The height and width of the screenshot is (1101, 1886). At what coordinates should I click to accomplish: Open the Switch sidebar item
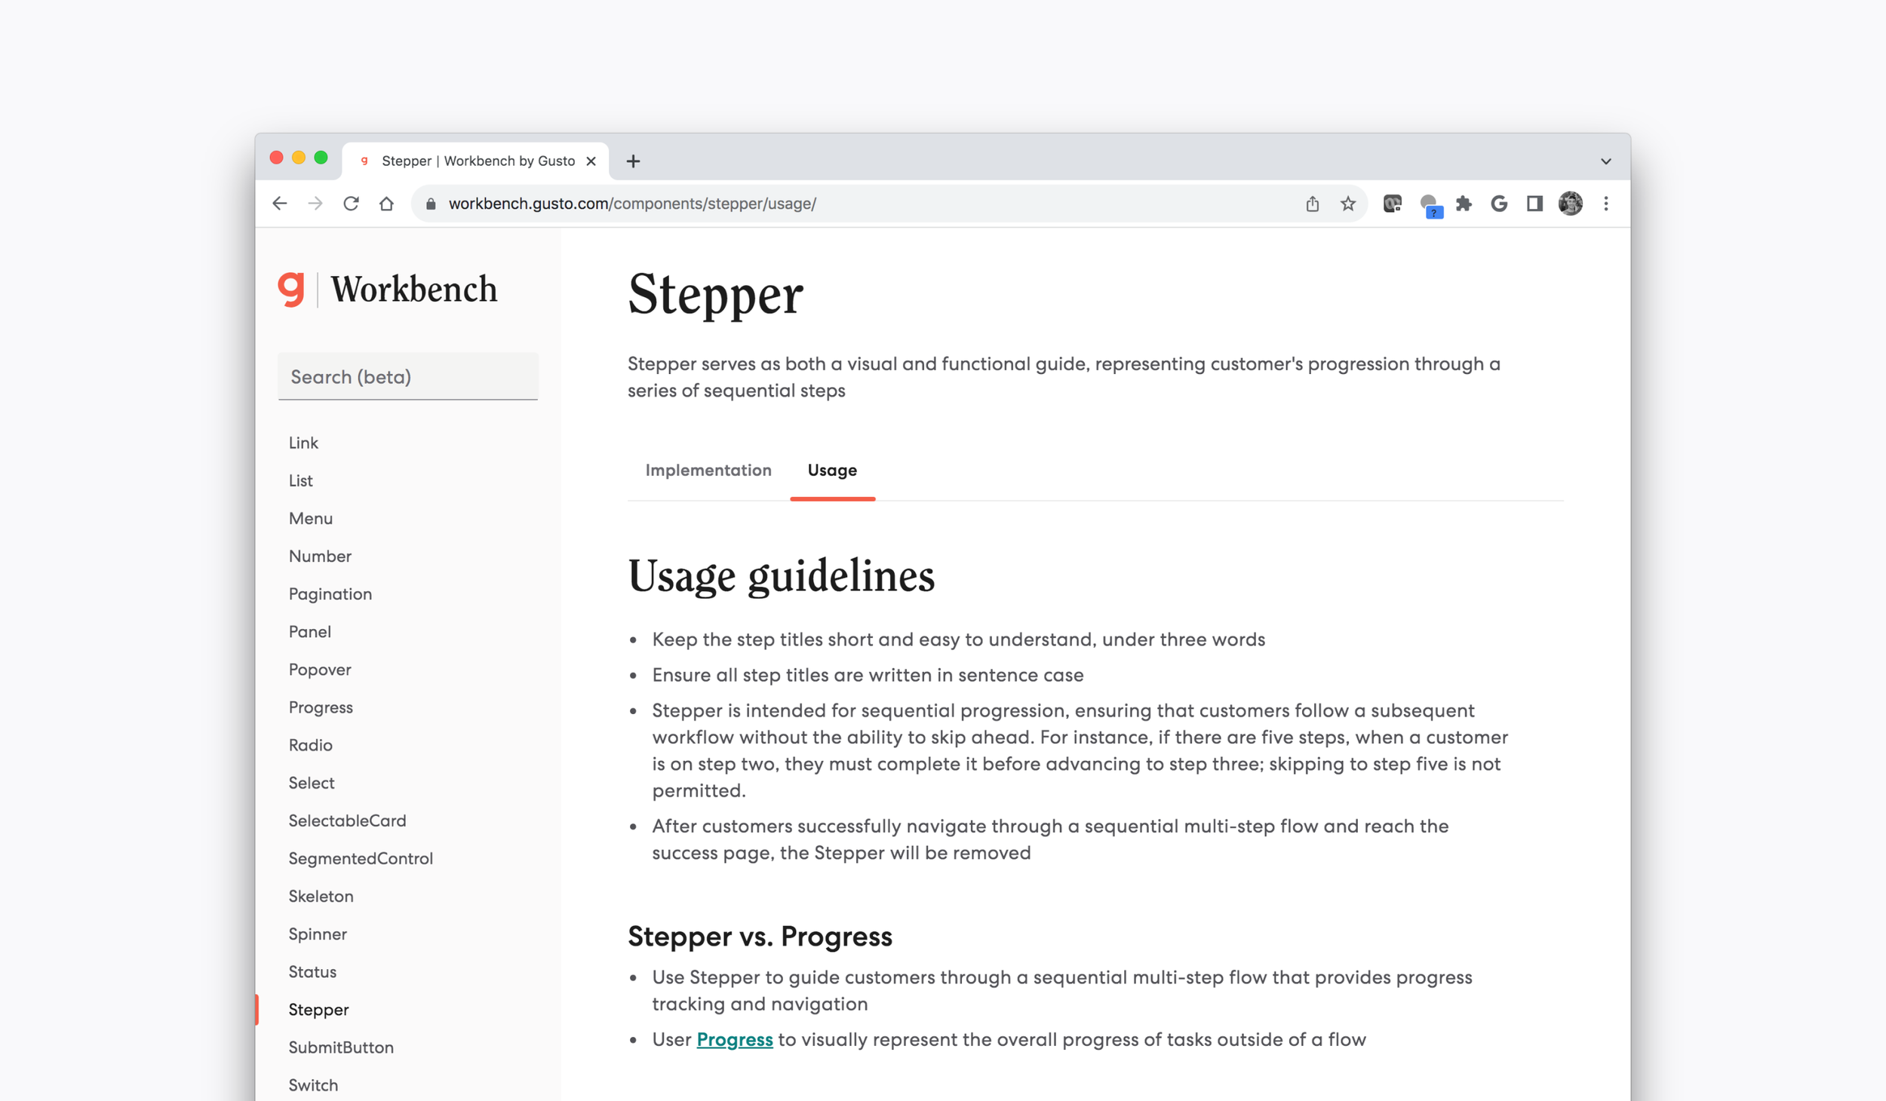pyautogui.click(x=313, y=1085)
